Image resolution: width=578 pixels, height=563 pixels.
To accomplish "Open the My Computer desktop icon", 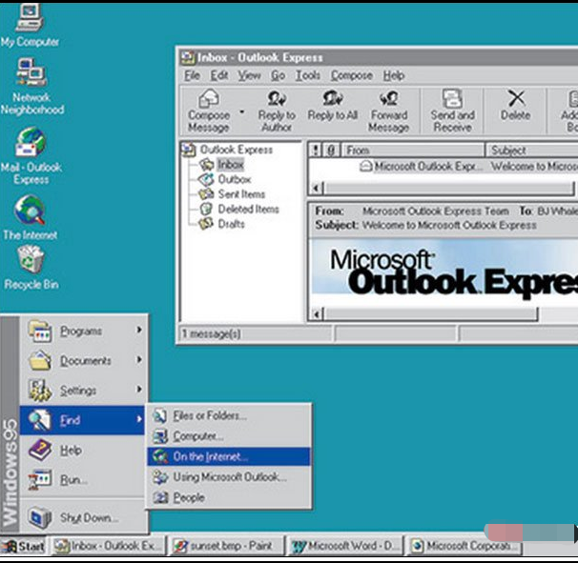I will (30, 26).
